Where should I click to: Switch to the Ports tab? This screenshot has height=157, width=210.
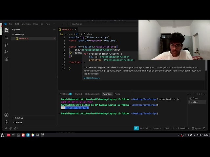(117, 94)
